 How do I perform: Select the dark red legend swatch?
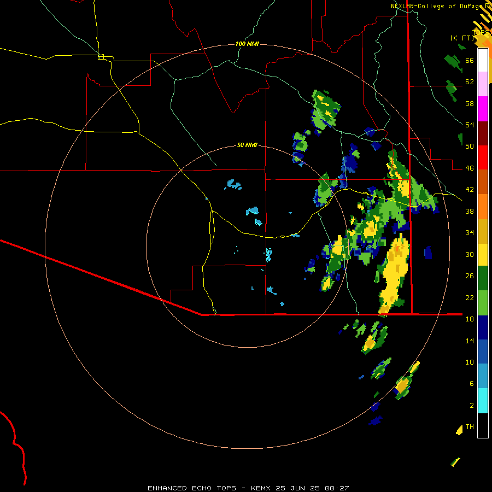[x=483, y=133]
